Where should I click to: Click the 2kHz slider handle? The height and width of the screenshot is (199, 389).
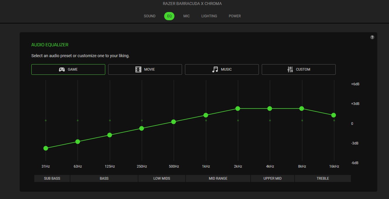238,108
